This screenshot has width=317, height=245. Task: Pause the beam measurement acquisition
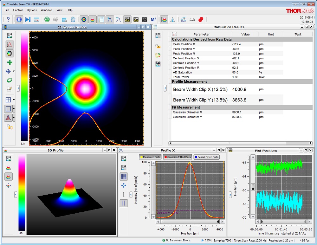(19, 19)
